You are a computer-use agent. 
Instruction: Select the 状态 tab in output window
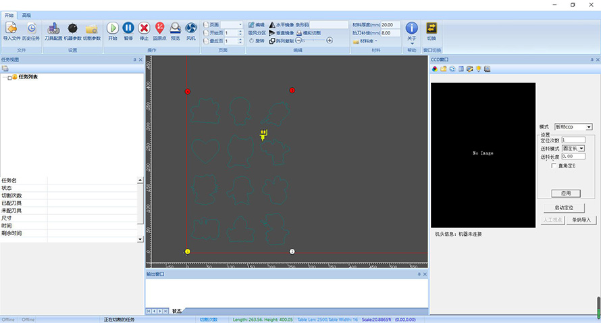click(x=176, y=311)
